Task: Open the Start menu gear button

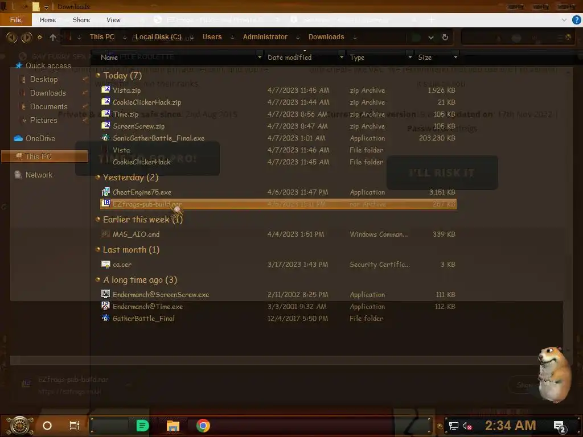Action: click(20, 426)
